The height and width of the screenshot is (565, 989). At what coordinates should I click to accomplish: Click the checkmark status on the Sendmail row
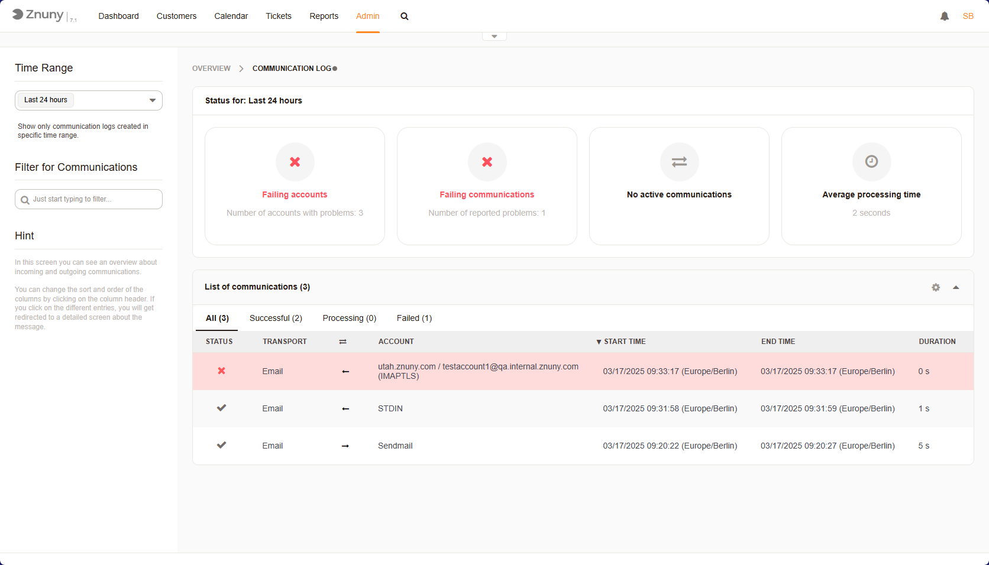[x=221, y=445]
